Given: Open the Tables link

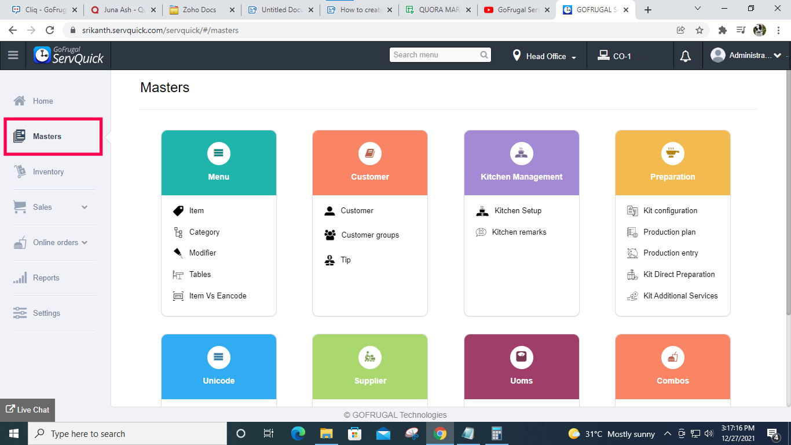Looking at the screenshot, I should (200, 275).
